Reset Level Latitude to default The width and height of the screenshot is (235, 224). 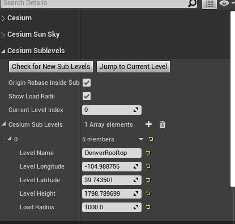[148, 180]
